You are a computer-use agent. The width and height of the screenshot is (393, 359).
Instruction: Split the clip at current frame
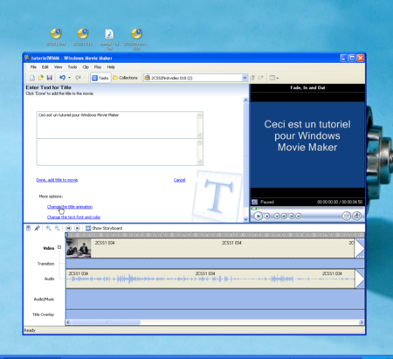point(346,216)
